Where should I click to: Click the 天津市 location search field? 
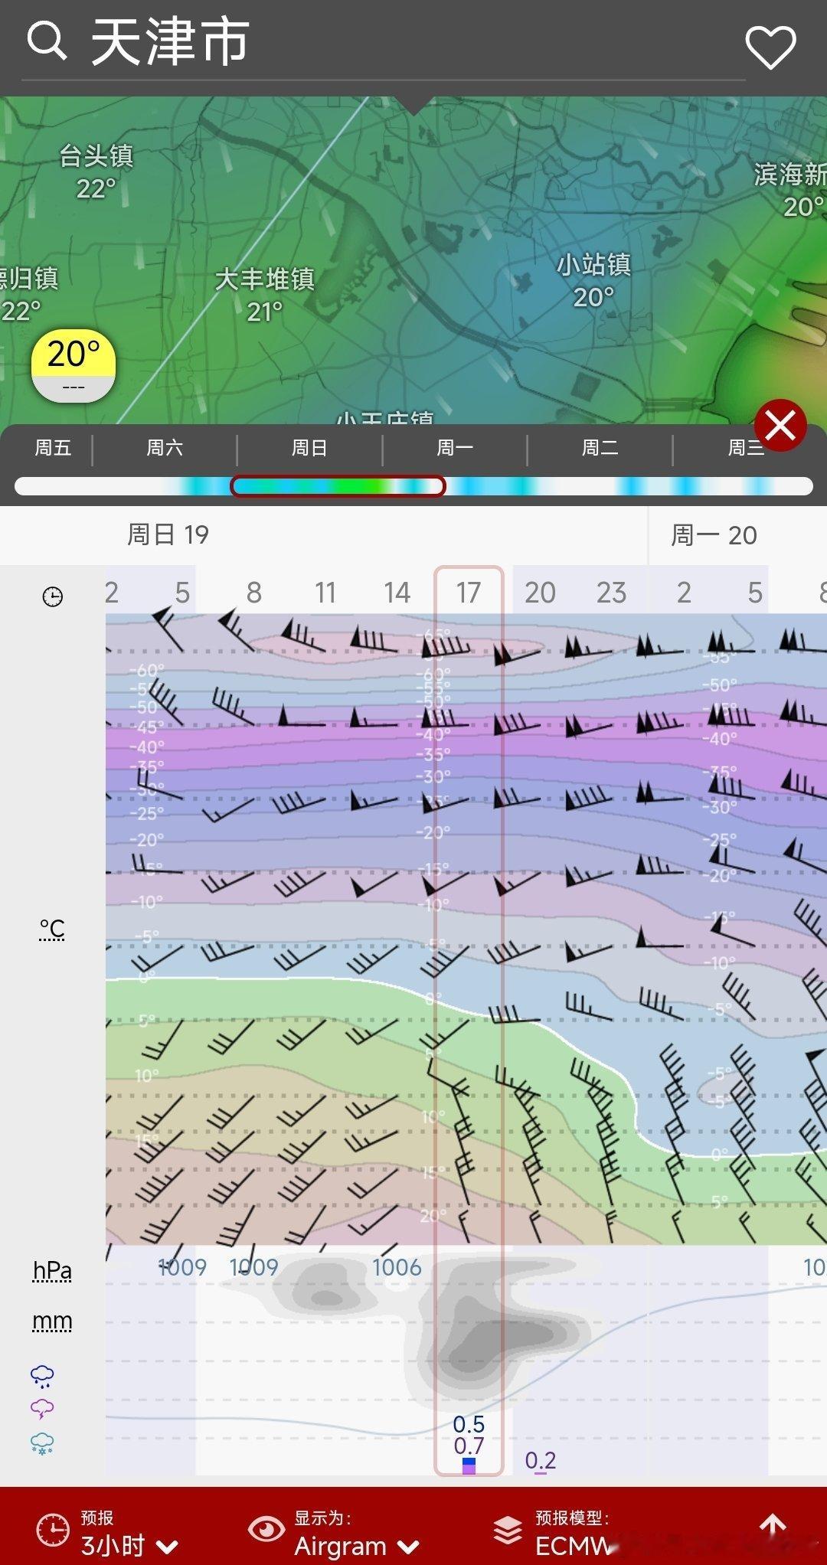[x=383, y=42]
